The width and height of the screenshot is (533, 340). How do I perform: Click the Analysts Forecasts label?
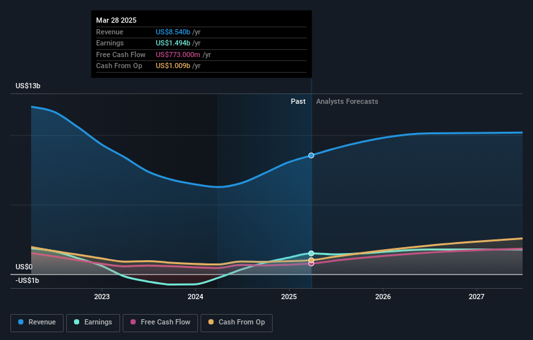[x=347, y=101]
